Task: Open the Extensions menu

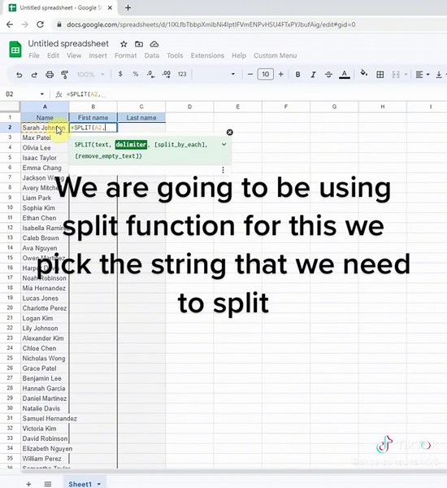Action: (x=207, y=55)
